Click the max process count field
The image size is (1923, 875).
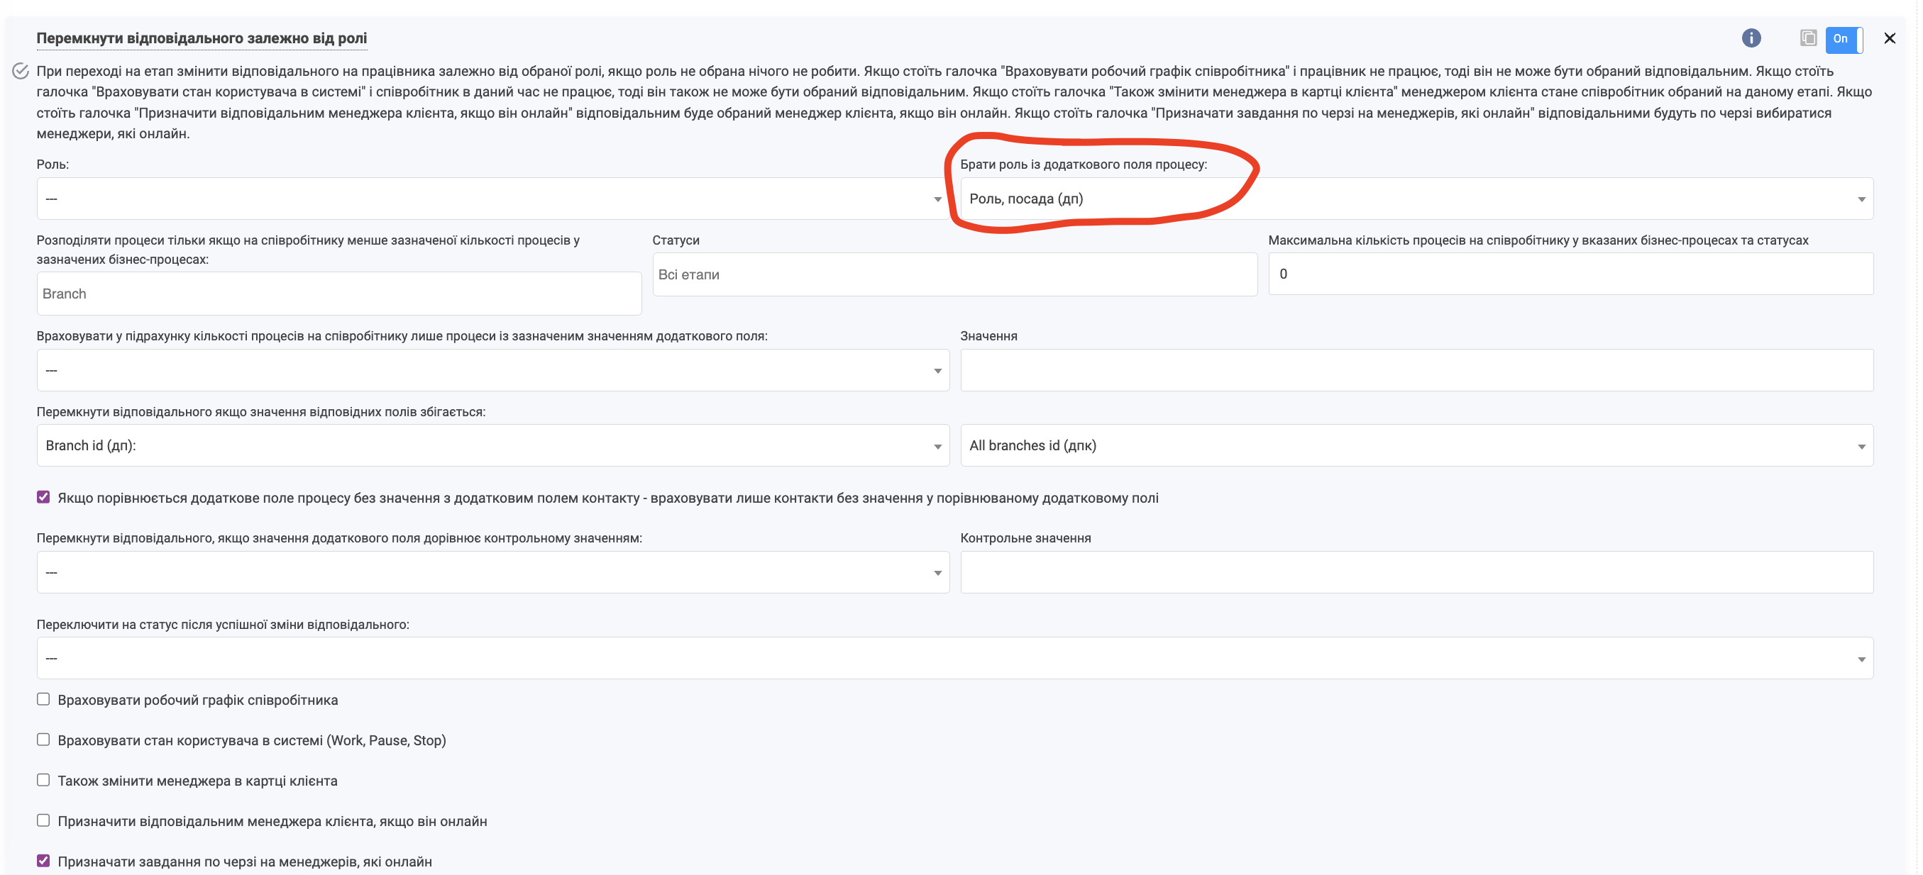tap(1570, 274)
